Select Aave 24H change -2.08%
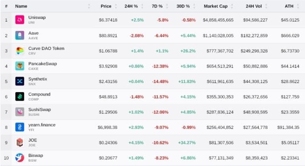Viewport: 305px width, 166px height. click(x=137, y=36)
